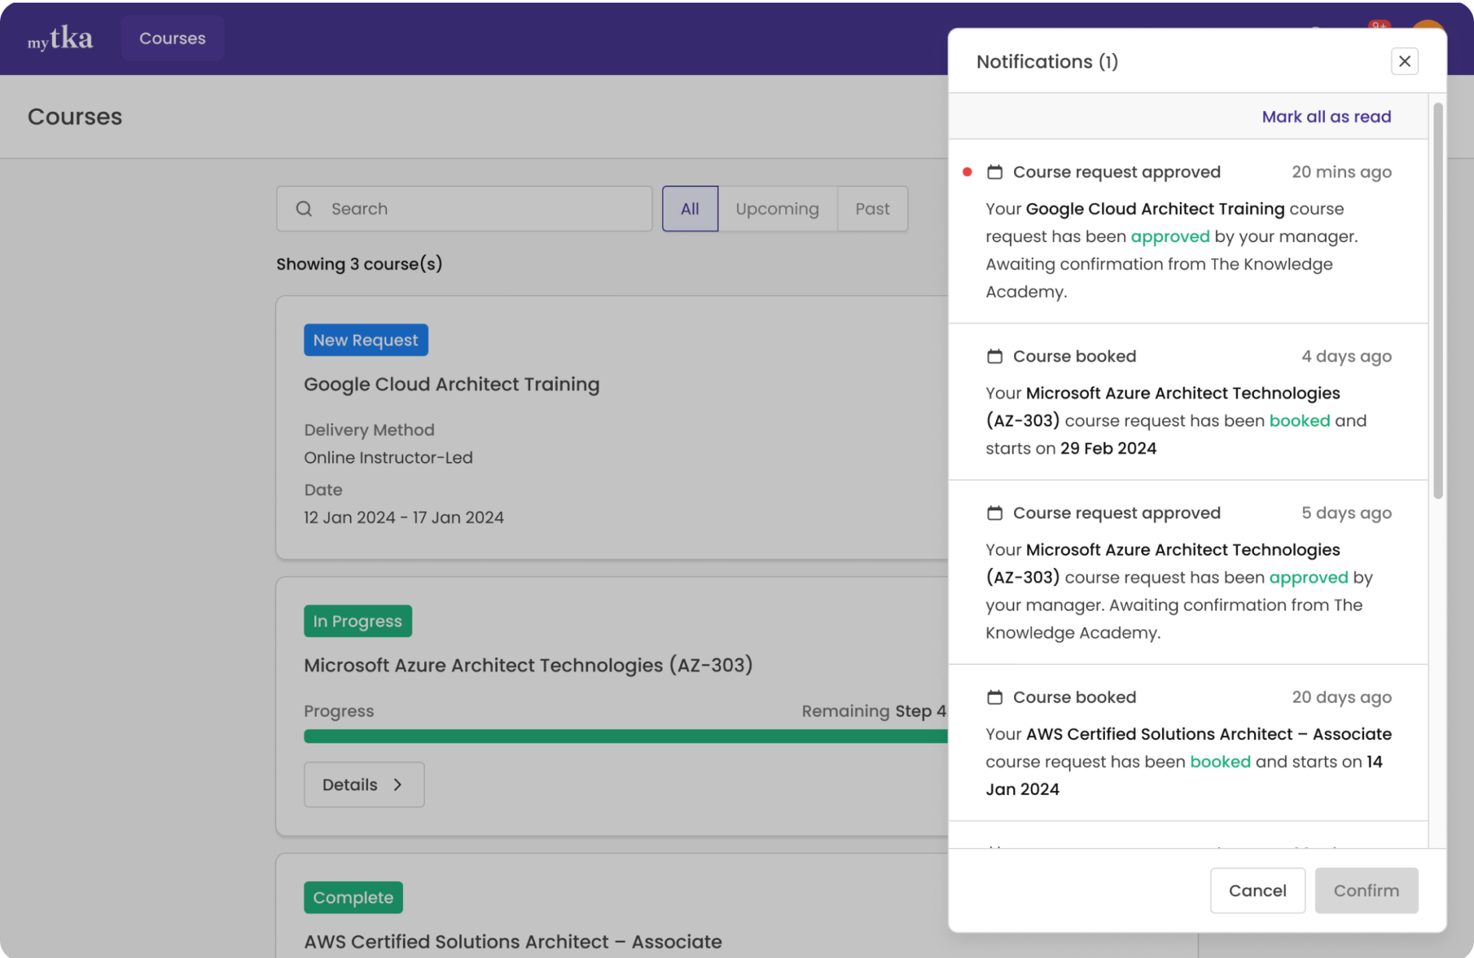
Task: Click '20 mins ago' timestamp
Action: pos(1341,172)
